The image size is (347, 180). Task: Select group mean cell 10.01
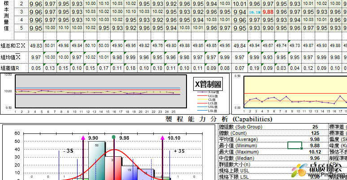pos(104,57)
